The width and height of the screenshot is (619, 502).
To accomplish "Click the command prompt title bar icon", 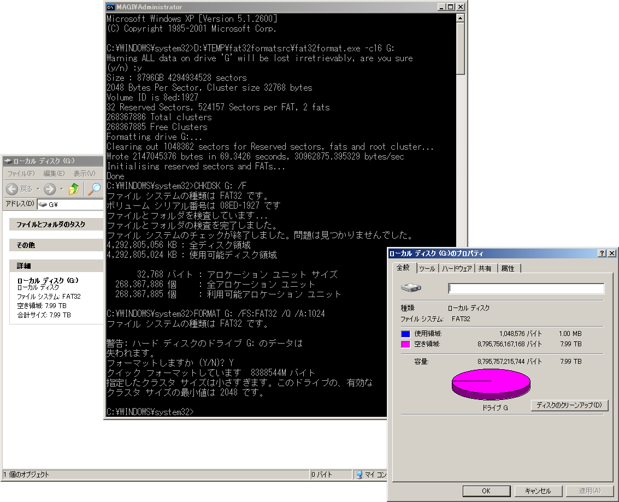I will 110,7.
